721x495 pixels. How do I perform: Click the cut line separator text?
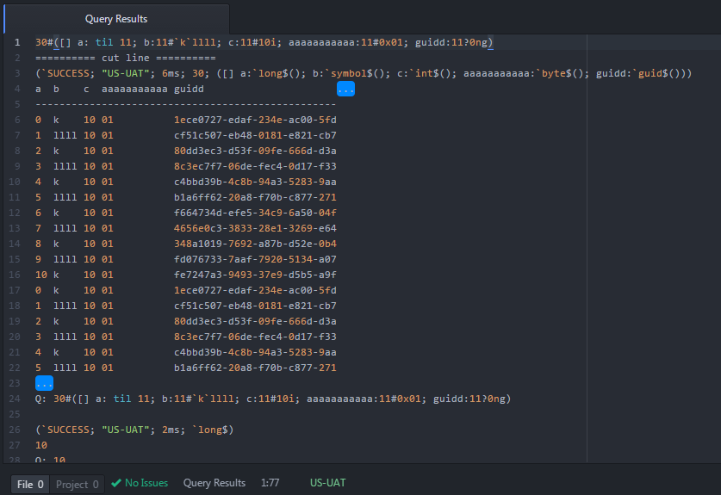[x=126, y=58]
